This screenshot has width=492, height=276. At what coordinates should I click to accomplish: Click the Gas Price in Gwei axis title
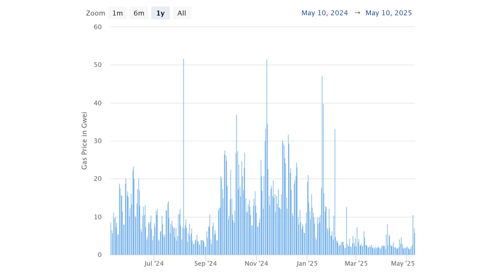coord(84,140)
